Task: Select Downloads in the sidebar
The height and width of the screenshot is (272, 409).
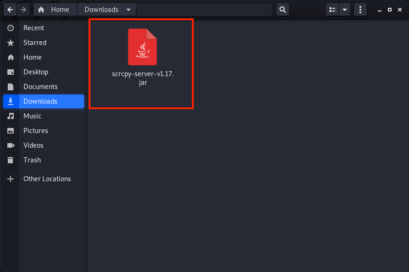Action: [44, 101]
